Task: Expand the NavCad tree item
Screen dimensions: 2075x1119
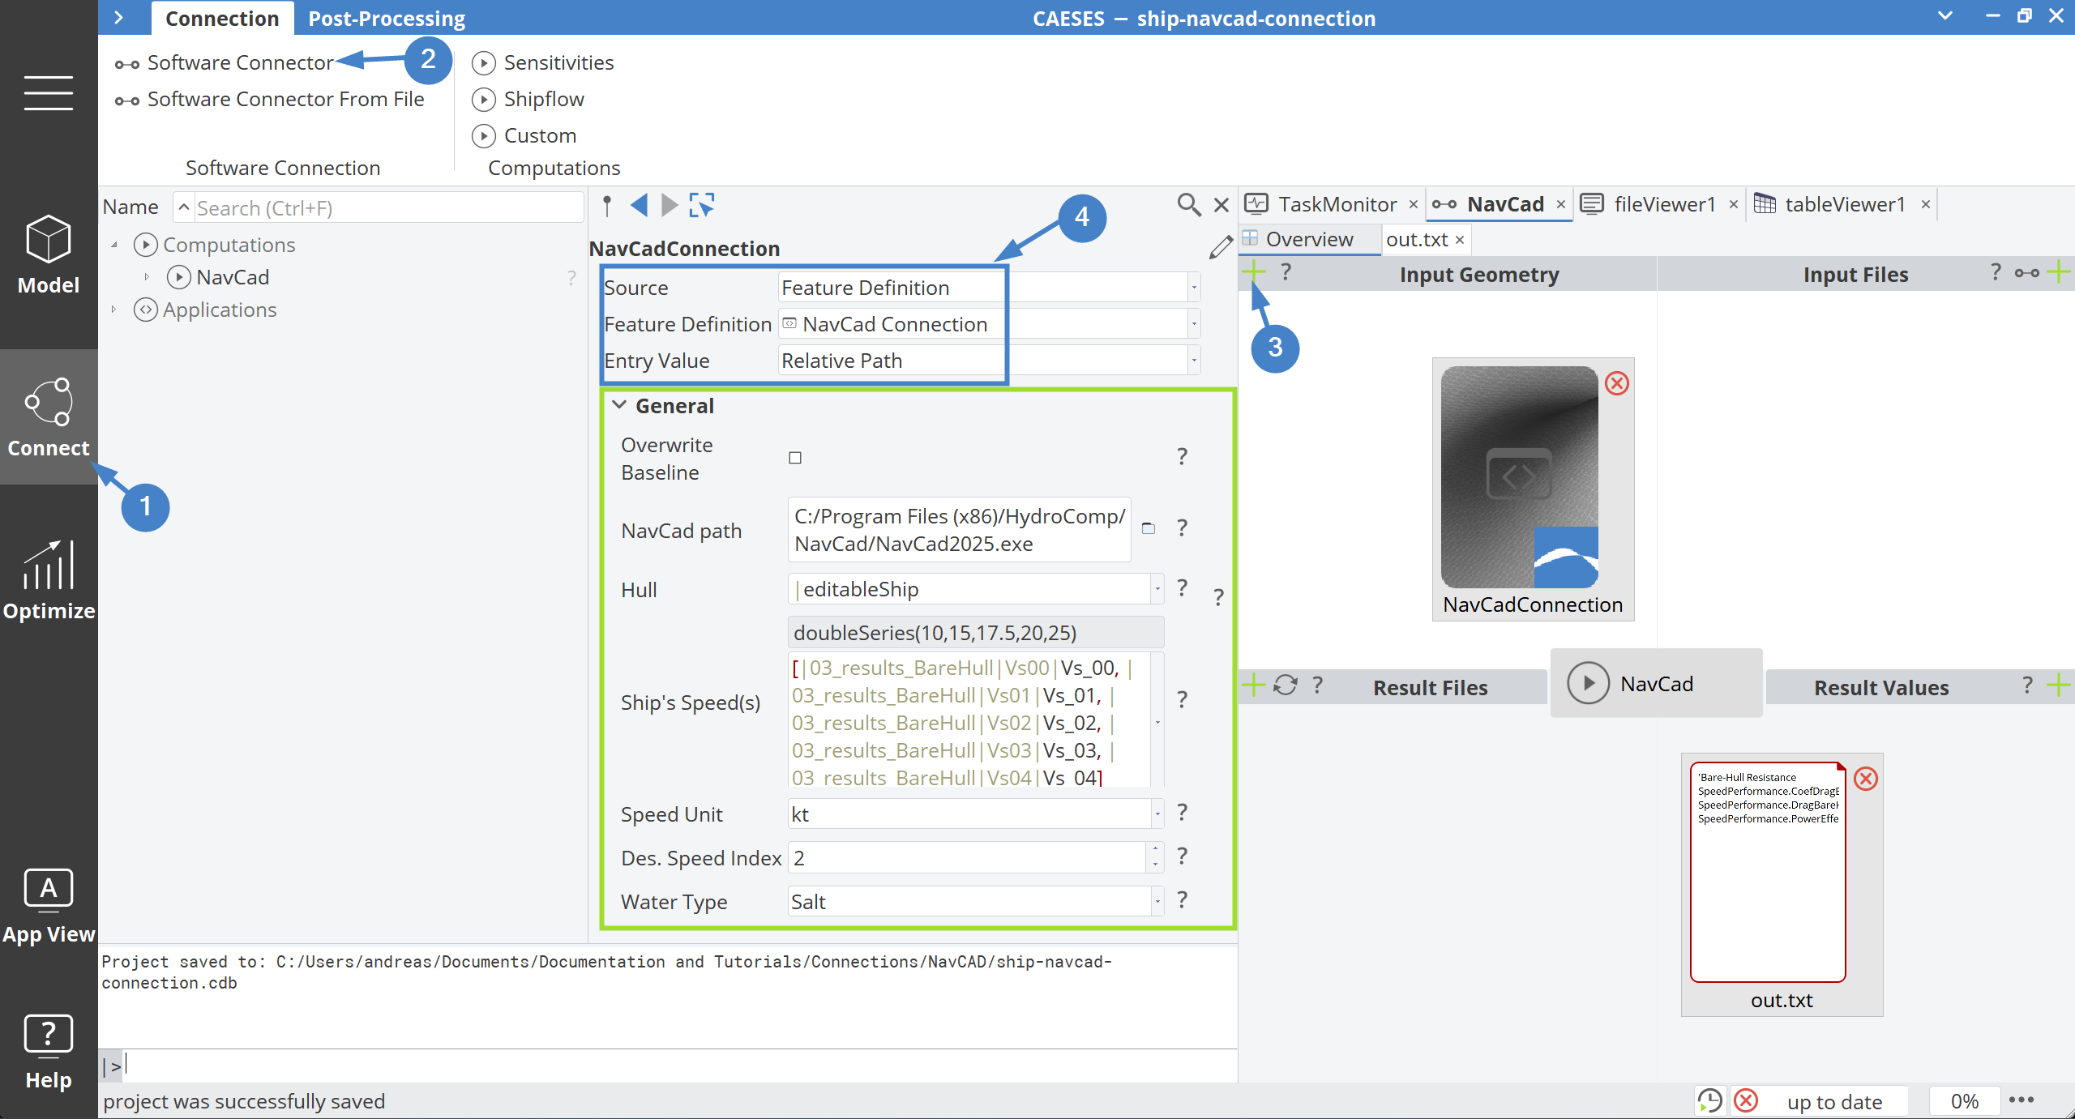Action: coord(147,276)
